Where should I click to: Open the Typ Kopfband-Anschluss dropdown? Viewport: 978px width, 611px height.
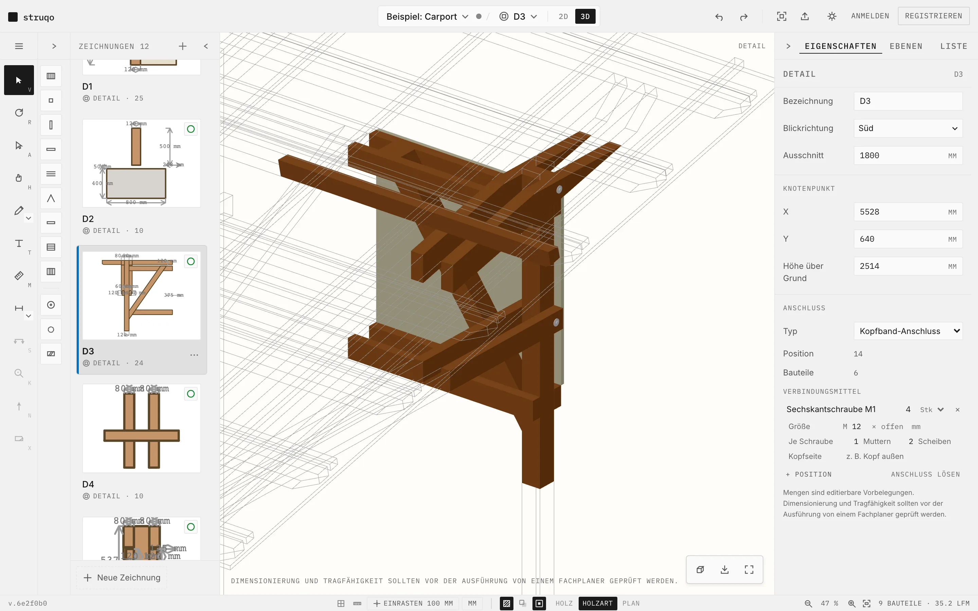908,331
